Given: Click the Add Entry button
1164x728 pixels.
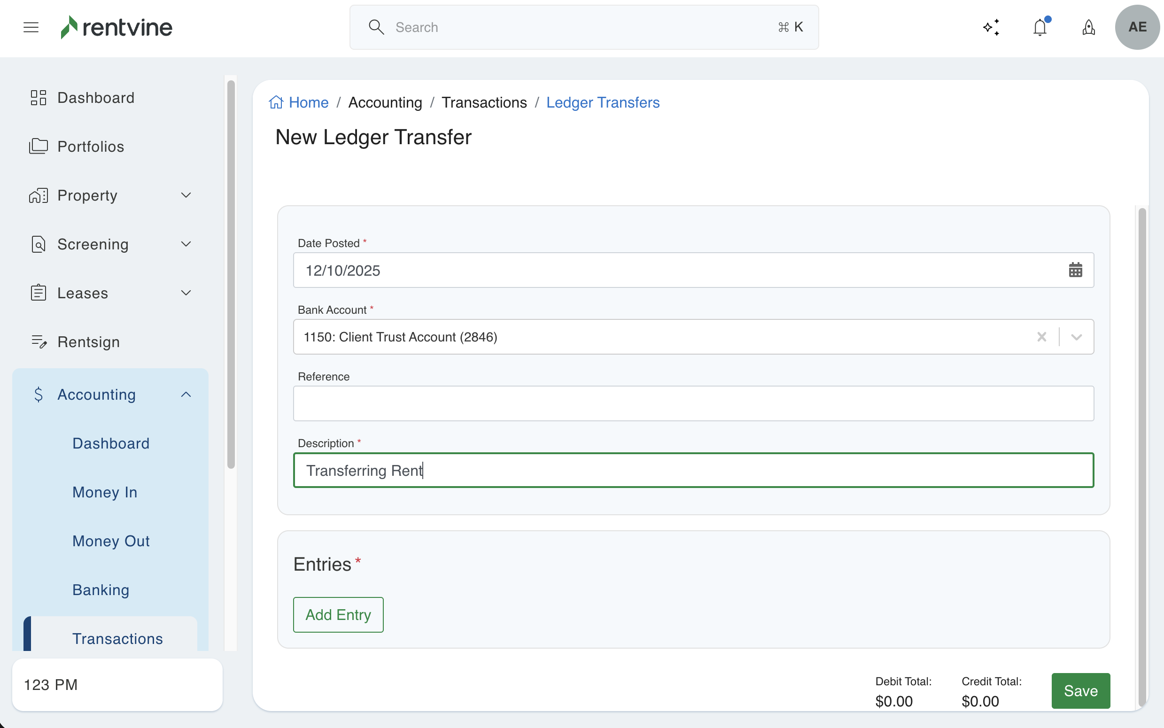Looking at the screenshot, I should [338, 615].
